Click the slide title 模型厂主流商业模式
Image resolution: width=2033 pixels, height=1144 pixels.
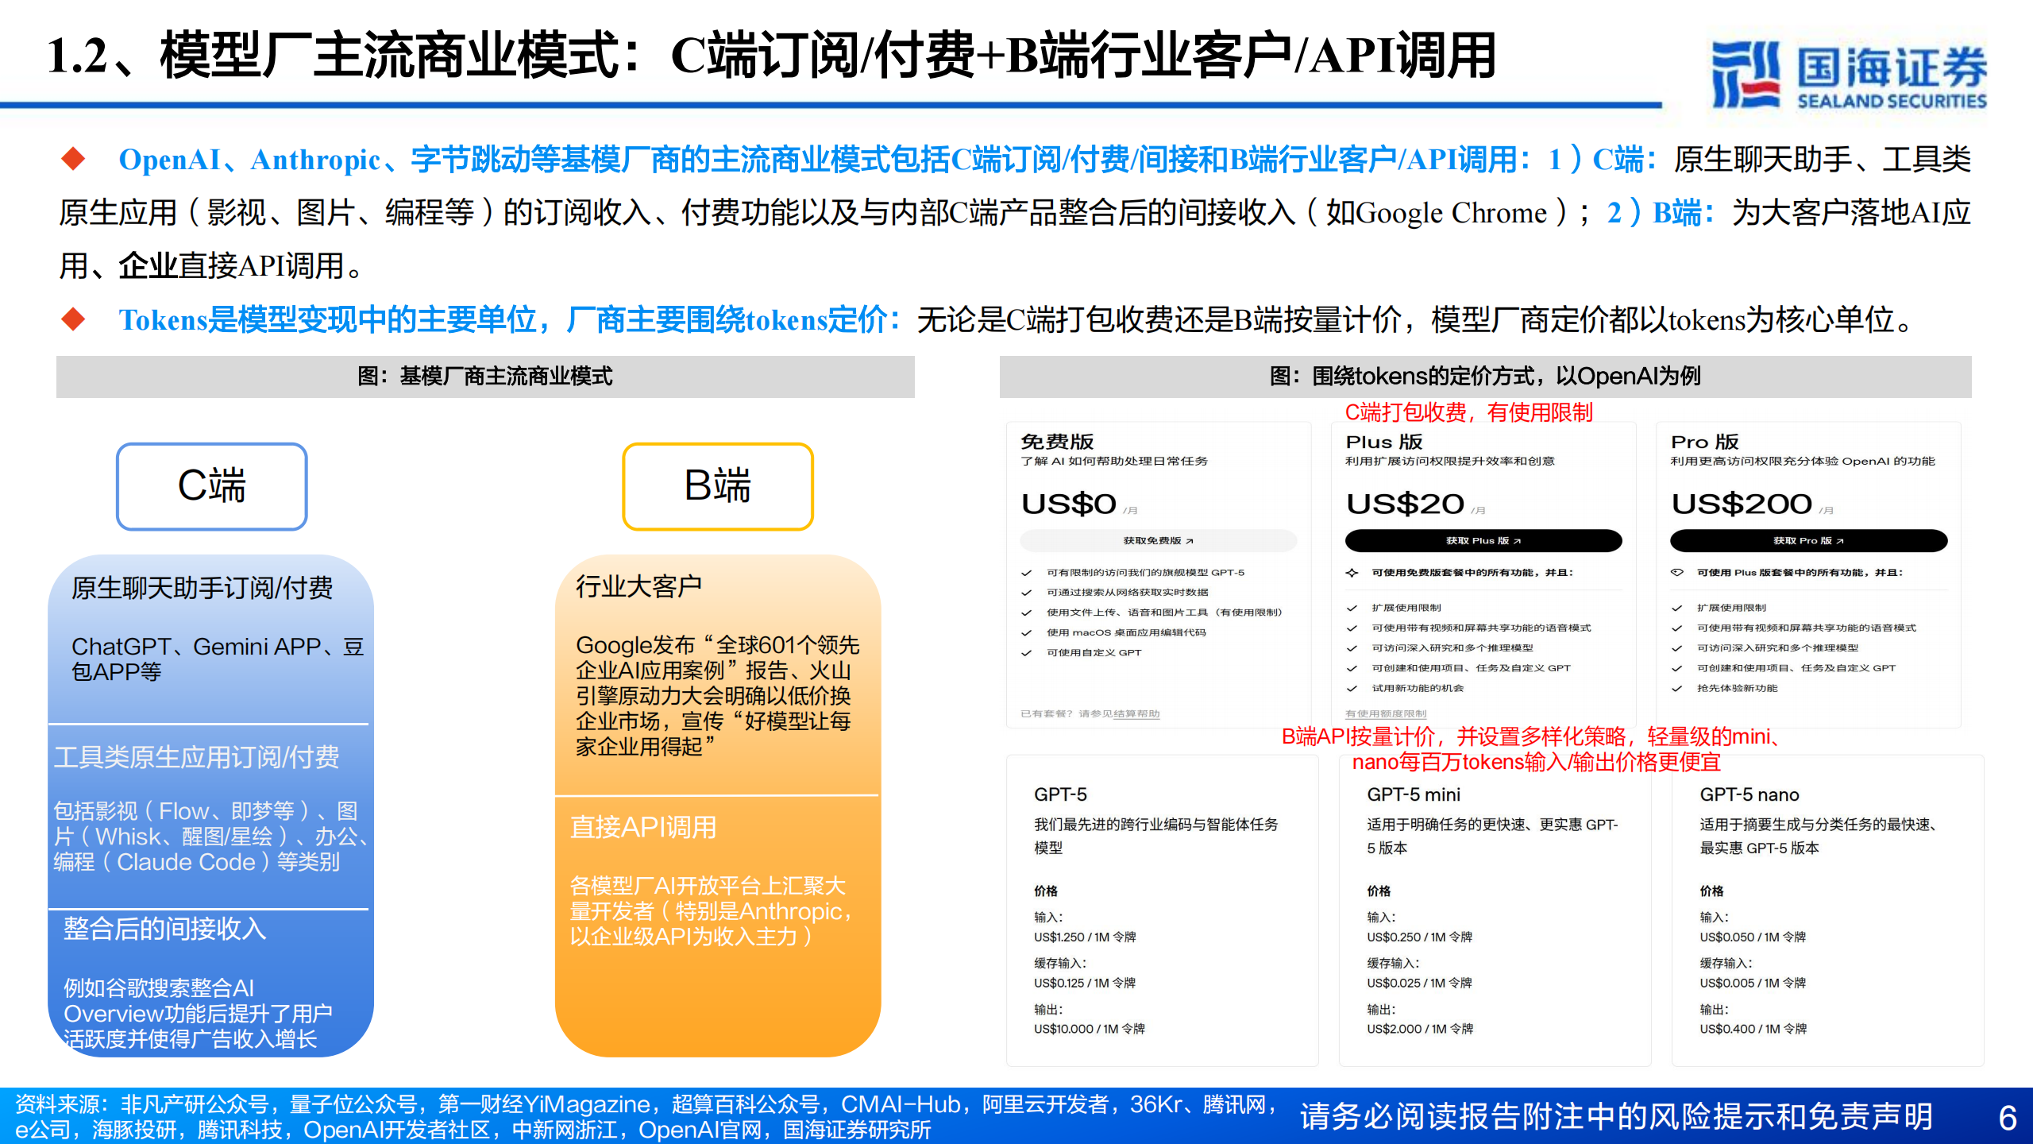point(772,56)
